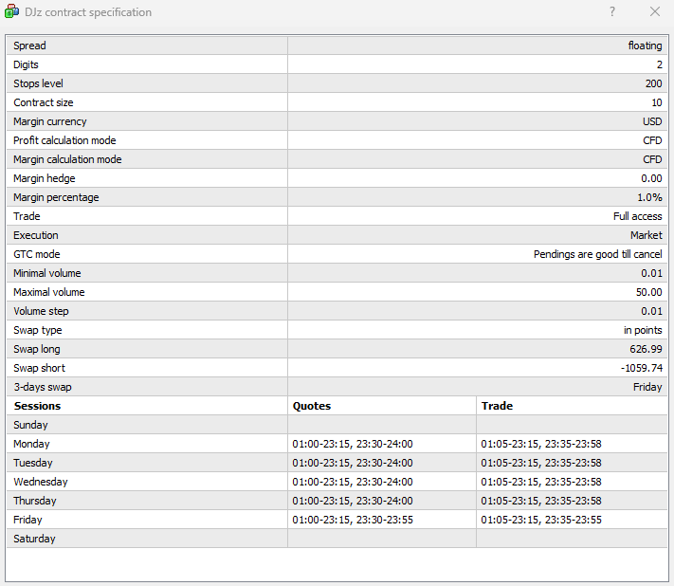Image resolution: width=674 pixels, height=586 pixels.
Task: Click the Maximal volume value 50.00
Action: tap(648, 291)
